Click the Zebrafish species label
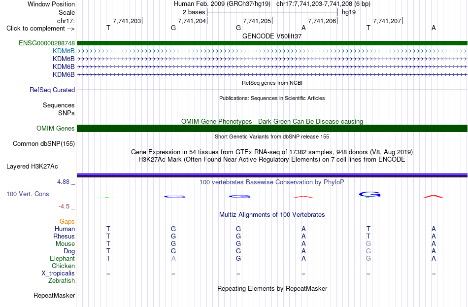468x307 pixels. [62, 281]
